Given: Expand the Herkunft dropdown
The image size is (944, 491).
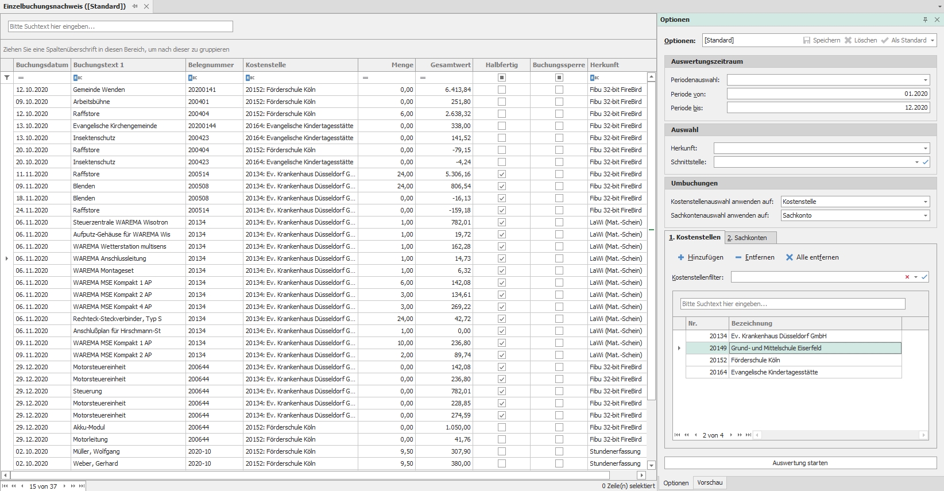Looking at the screenshot, I should tap(925, 148).
